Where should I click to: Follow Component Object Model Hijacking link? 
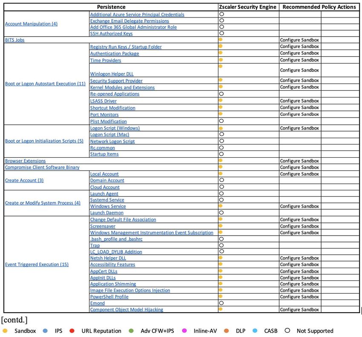[x=126, y=310]
